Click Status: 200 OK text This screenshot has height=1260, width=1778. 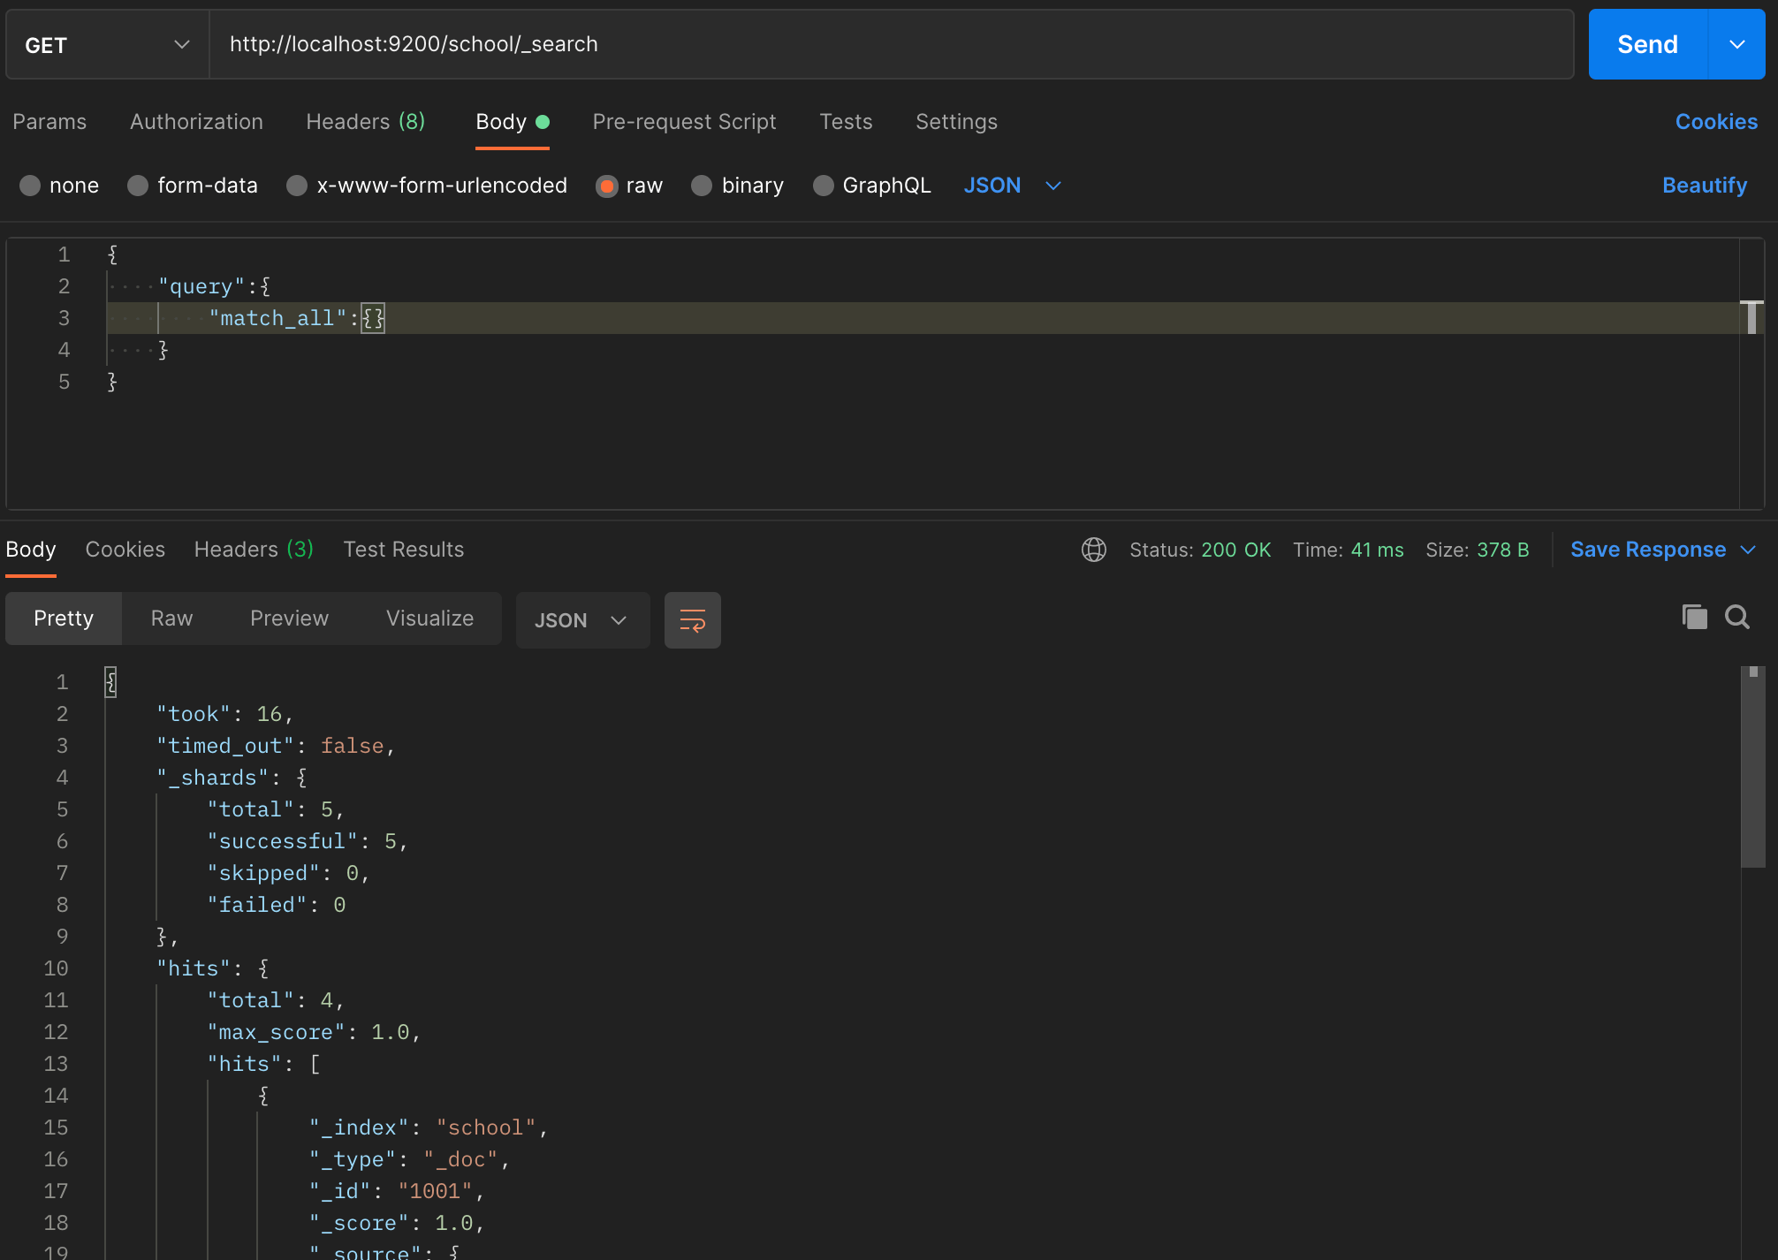tap(1200, 550)
